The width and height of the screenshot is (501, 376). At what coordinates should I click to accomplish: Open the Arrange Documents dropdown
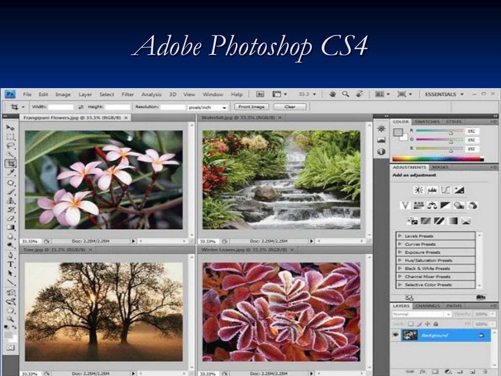tap(382, 94)
